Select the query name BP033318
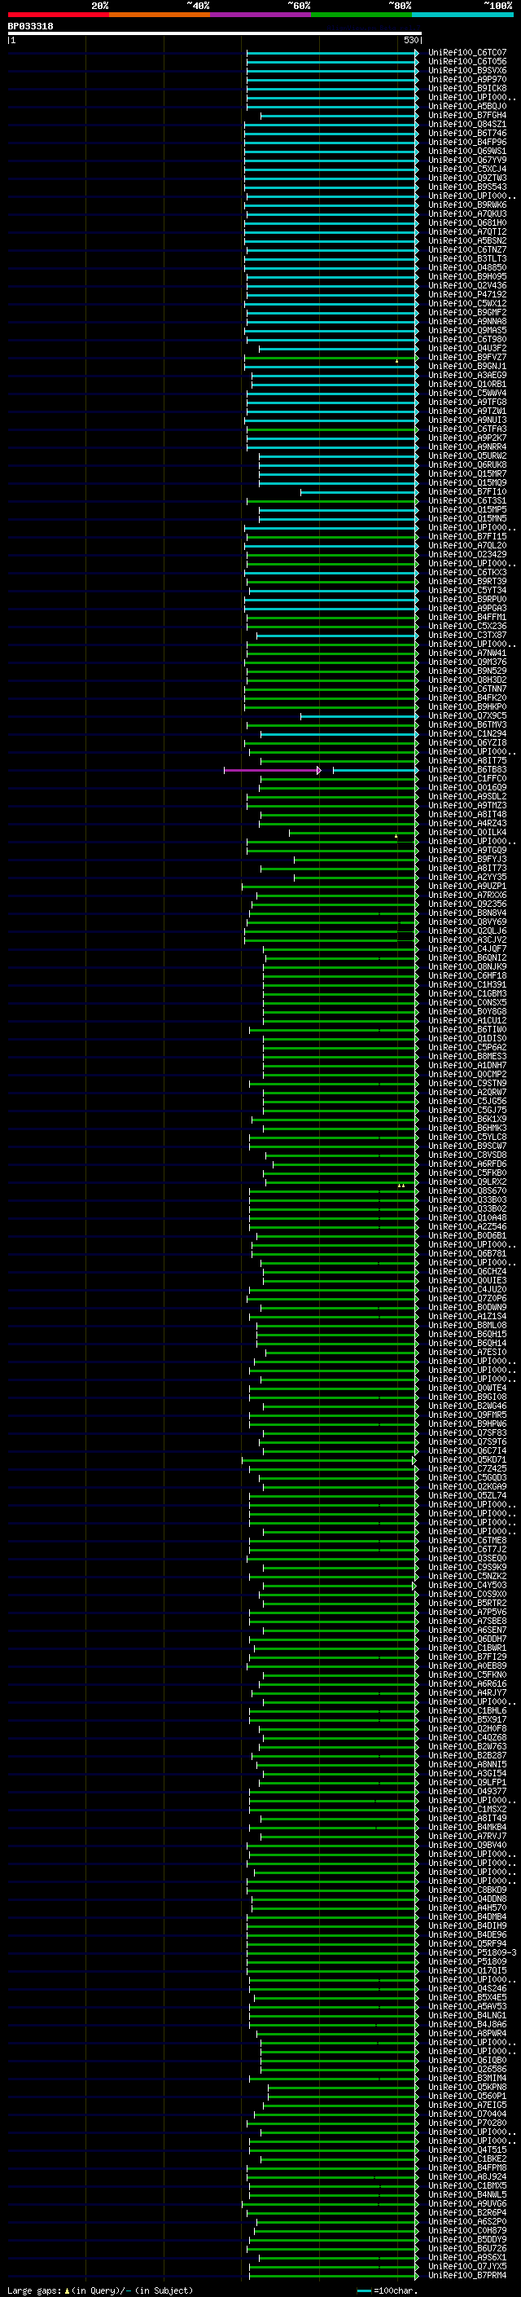Screen dimensions: 521x2297 (30, 26)
